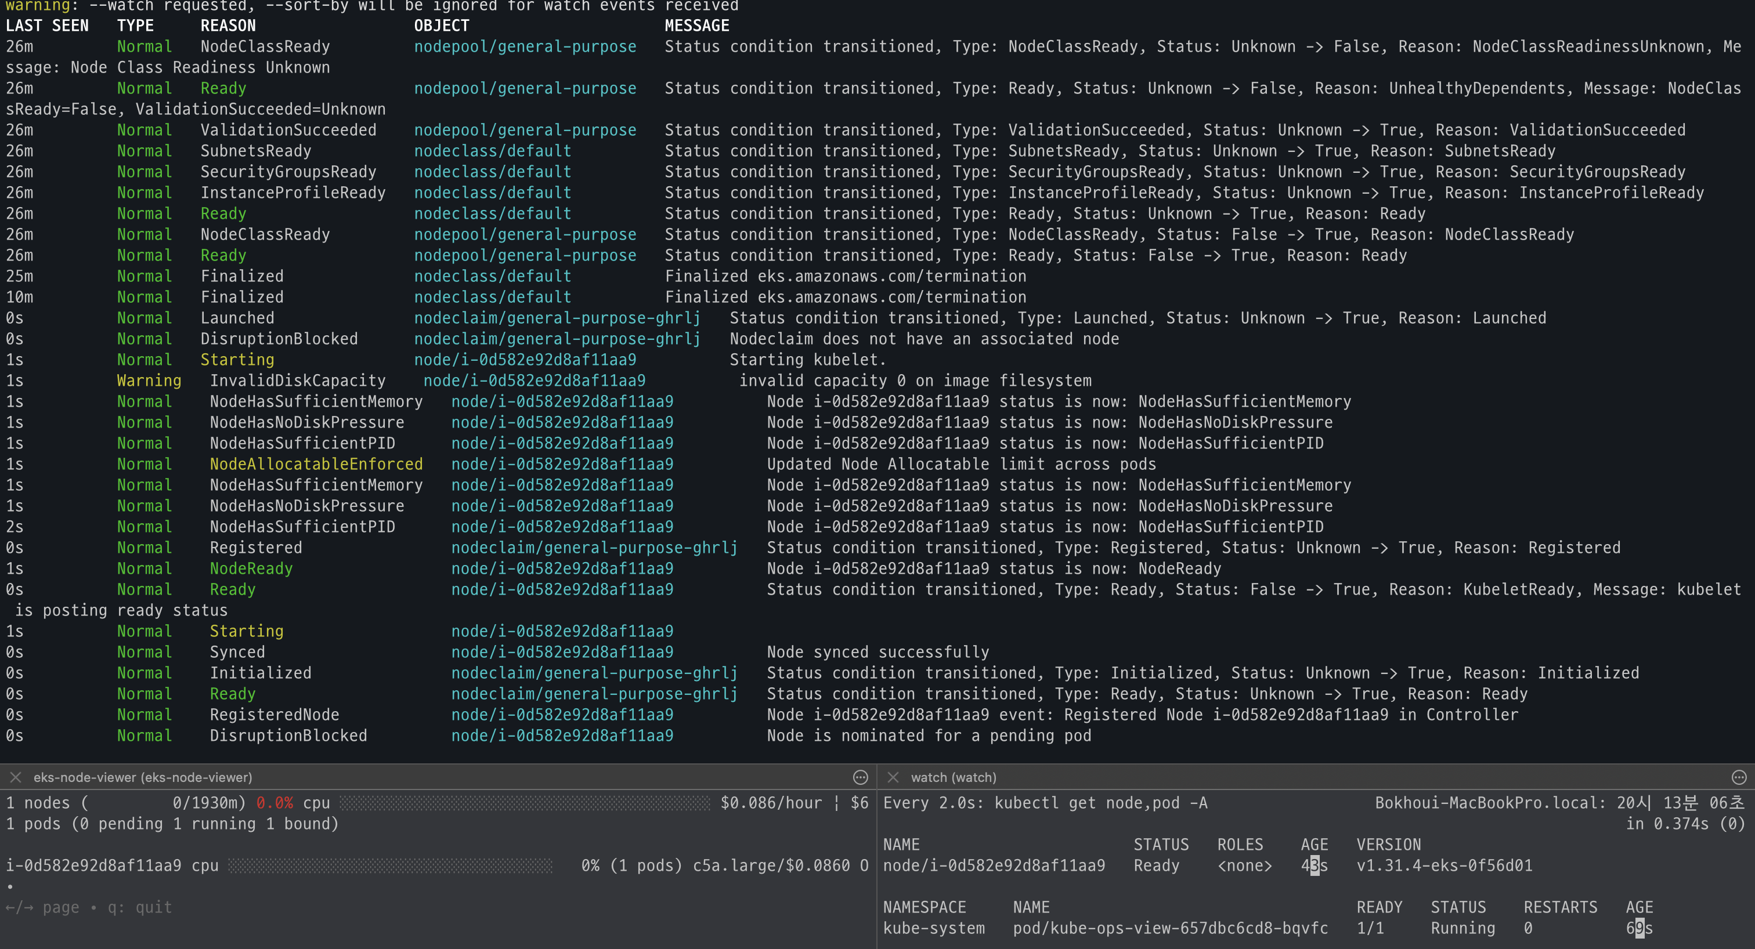This screenshot has width=1755, height=949.
Task: Close the watch pane
Action: [893, 777]
